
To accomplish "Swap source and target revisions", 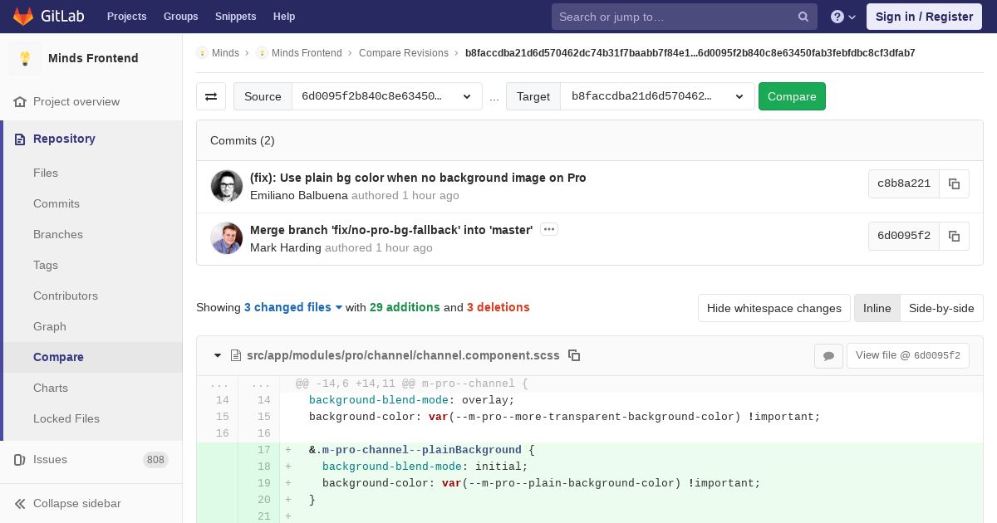I will 211,96.
